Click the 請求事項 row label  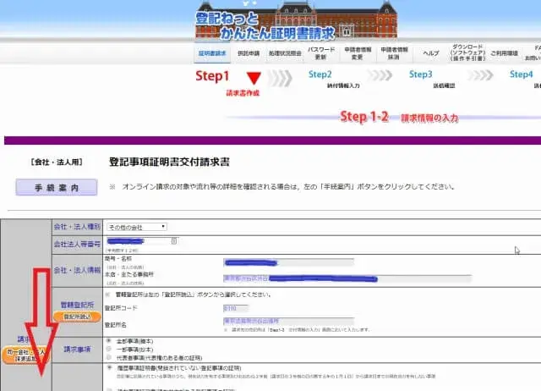[x=77, y=350]
